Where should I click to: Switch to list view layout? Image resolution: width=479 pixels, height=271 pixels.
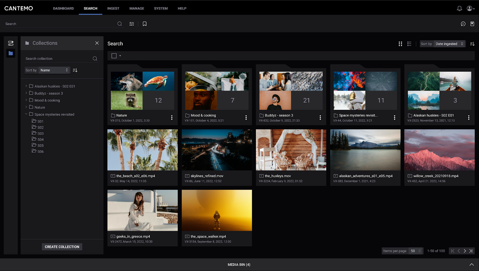409,44
